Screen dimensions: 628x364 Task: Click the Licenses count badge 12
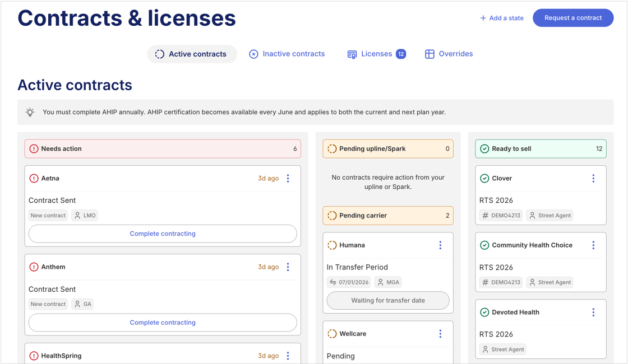(x=401, y=54)
